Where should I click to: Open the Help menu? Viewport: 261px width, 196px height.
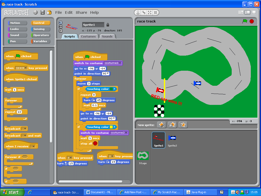(94, 13)
